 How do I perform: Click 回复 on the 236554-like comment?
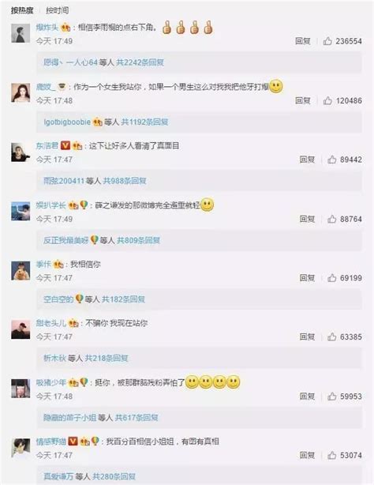click(x=303, y=41)
